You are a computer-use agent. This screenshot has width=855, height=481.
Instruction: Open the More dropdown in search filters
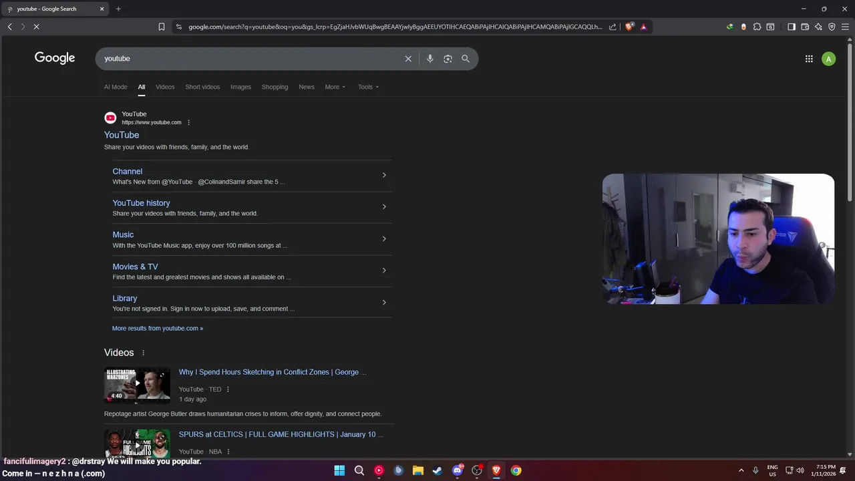click(335, 87)
